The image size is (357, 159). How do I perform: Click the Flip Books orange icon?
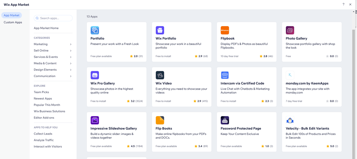[x=160, y=120]
